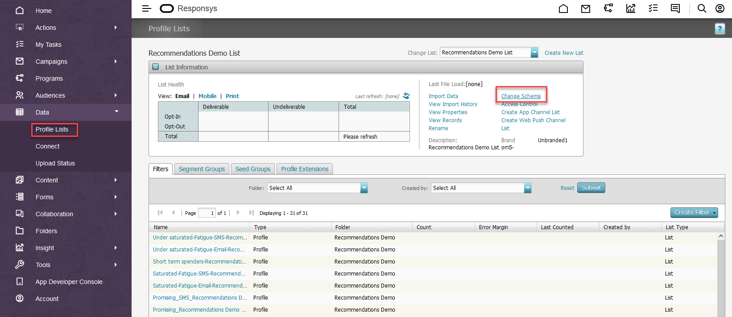Click My Tasks icon in sidebar
This screenshot has height=317, width=732.
point(20,44)
